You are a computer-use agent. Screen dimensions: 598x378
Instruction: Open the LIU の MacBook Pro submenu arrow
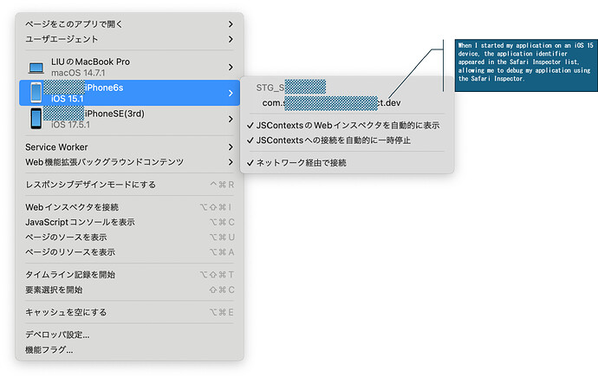click(231, 68)
